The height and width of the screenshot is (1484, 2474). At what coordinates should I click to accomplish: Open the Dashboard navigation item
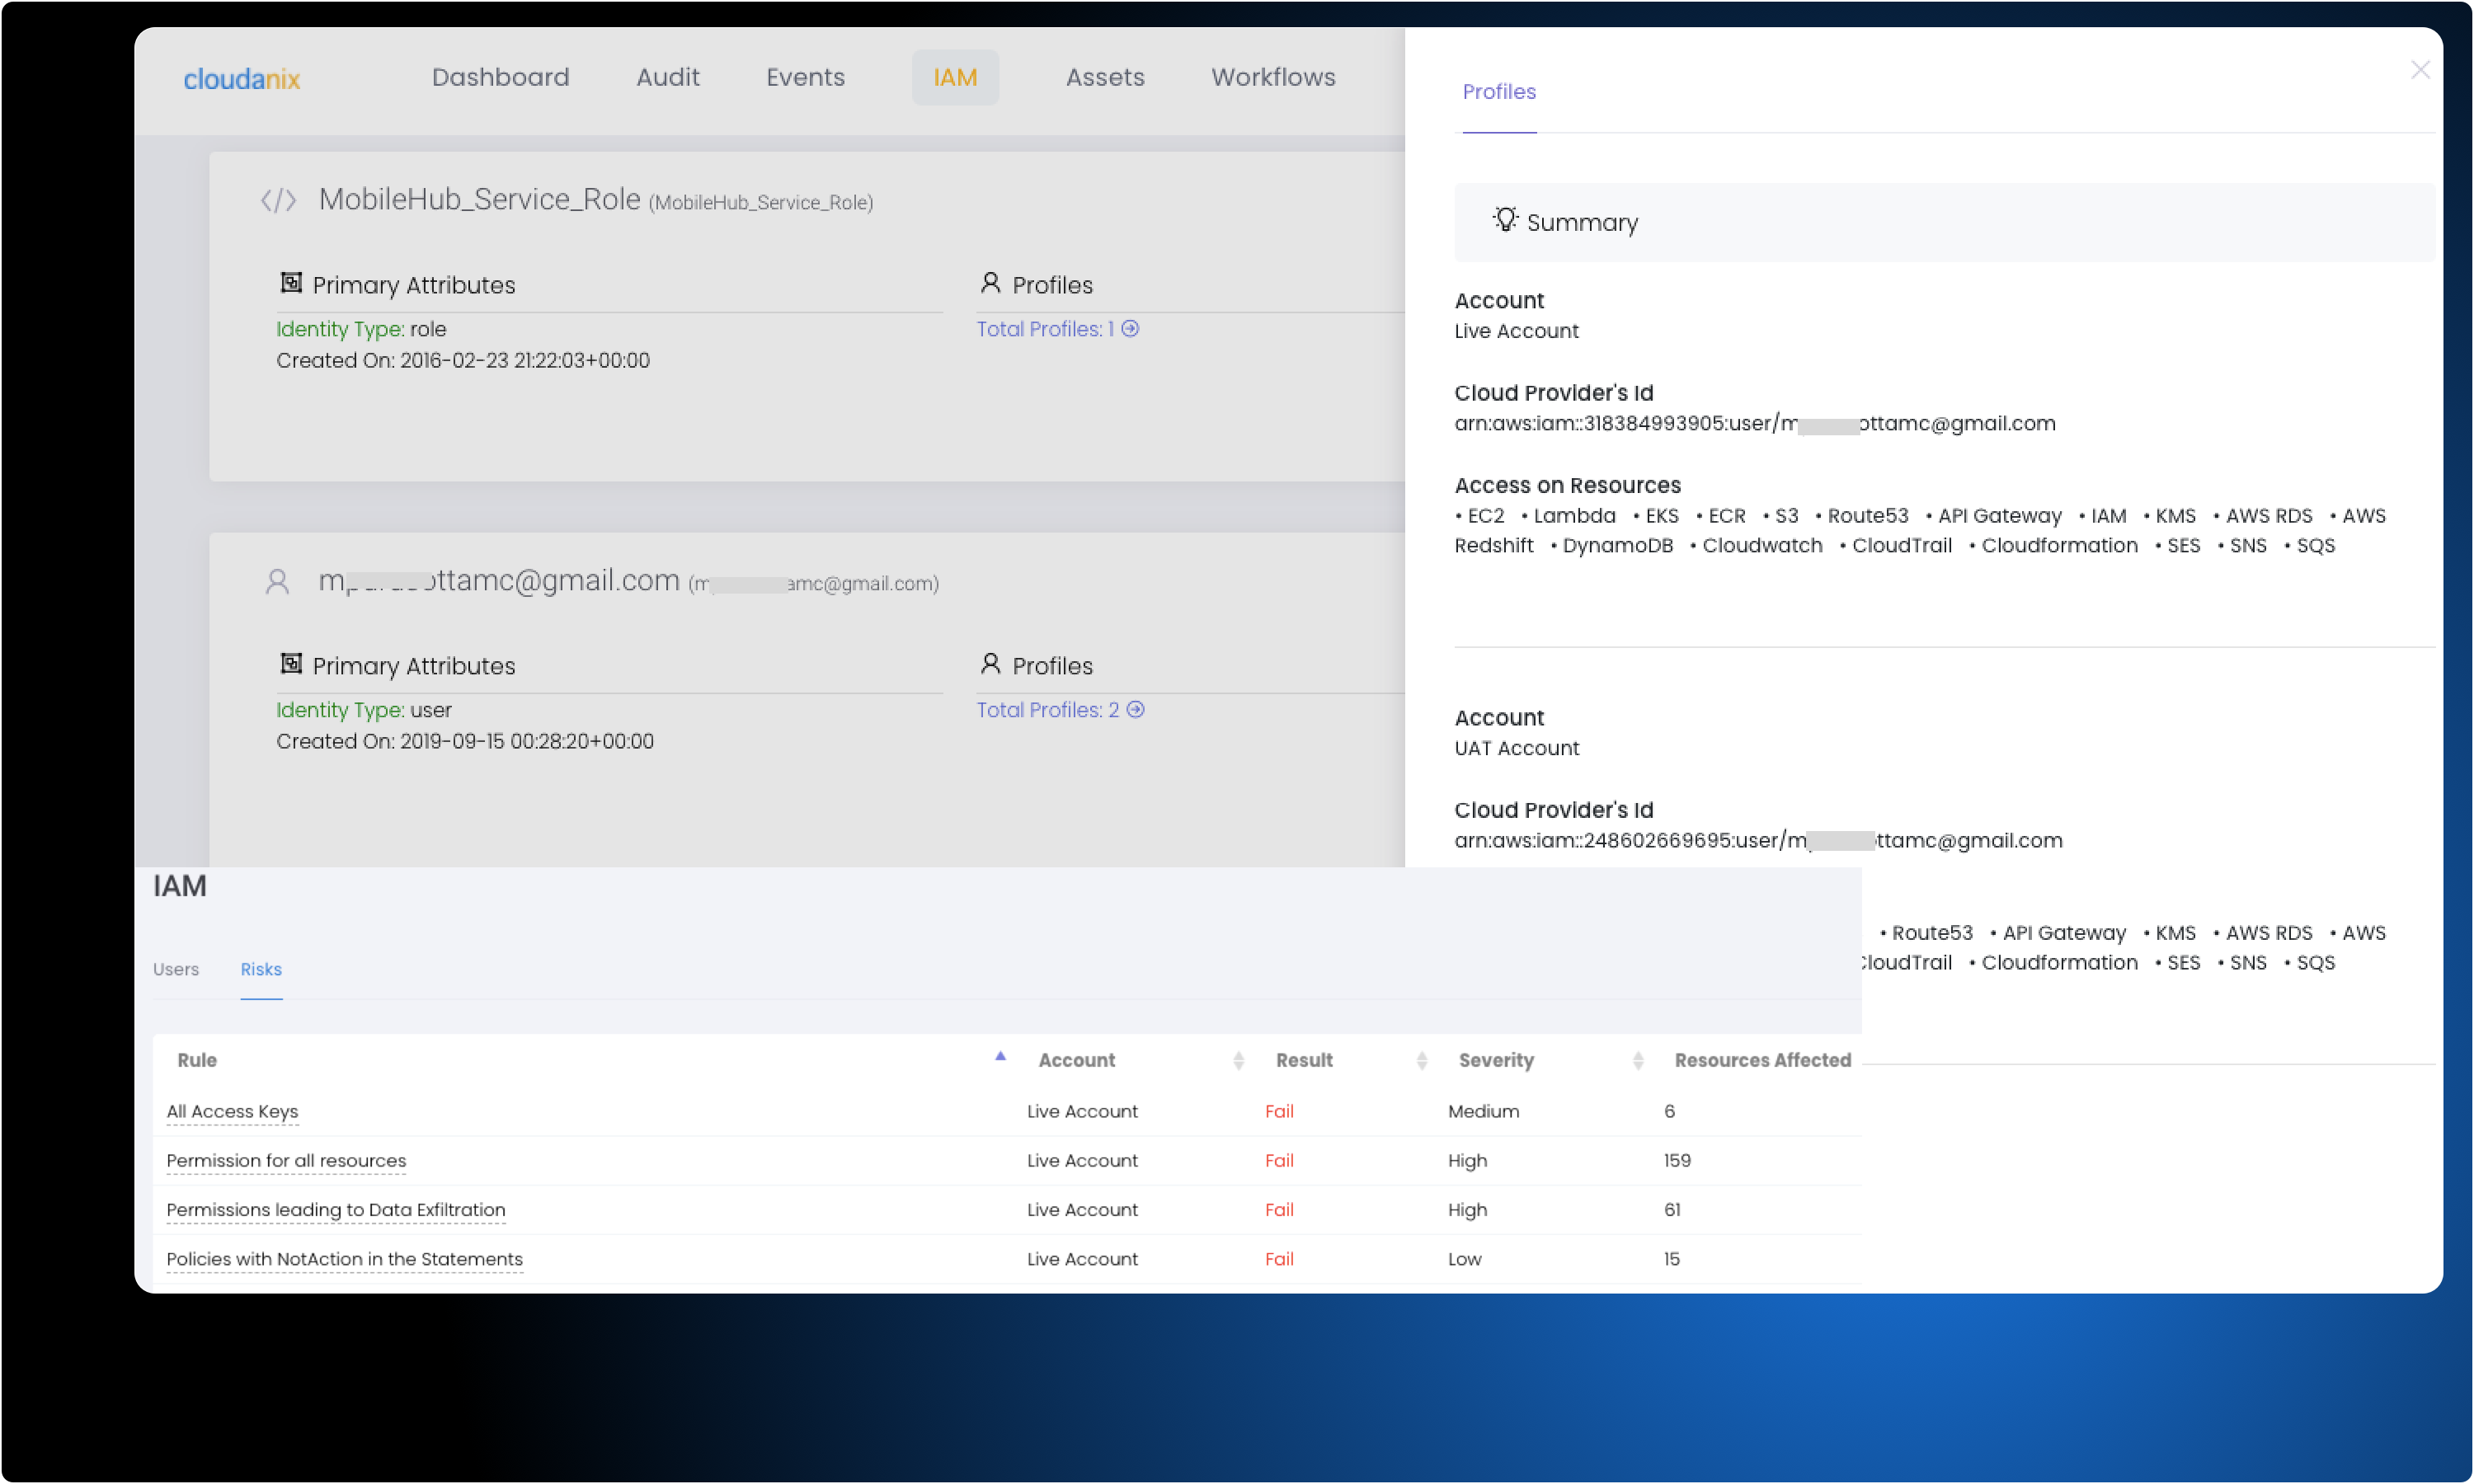[x=500, y=77]
